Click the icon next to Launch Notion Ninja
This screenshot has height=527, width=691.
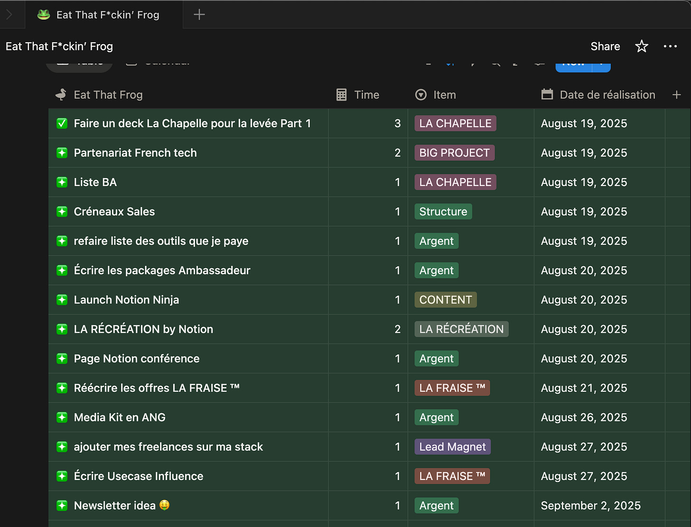point(62,300)
